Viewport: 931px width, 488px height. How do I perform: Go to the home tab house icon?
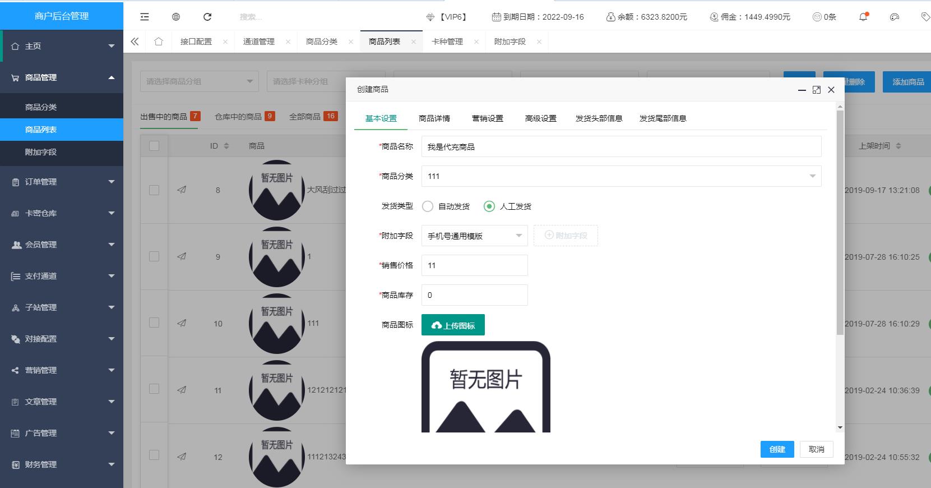(x=159, y=42)
